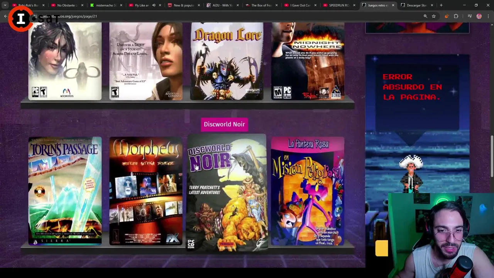Open the Morpheus game cover
The height and width of the screenshot is (278, 494).
pyautogui.click(x=146, y=191)
